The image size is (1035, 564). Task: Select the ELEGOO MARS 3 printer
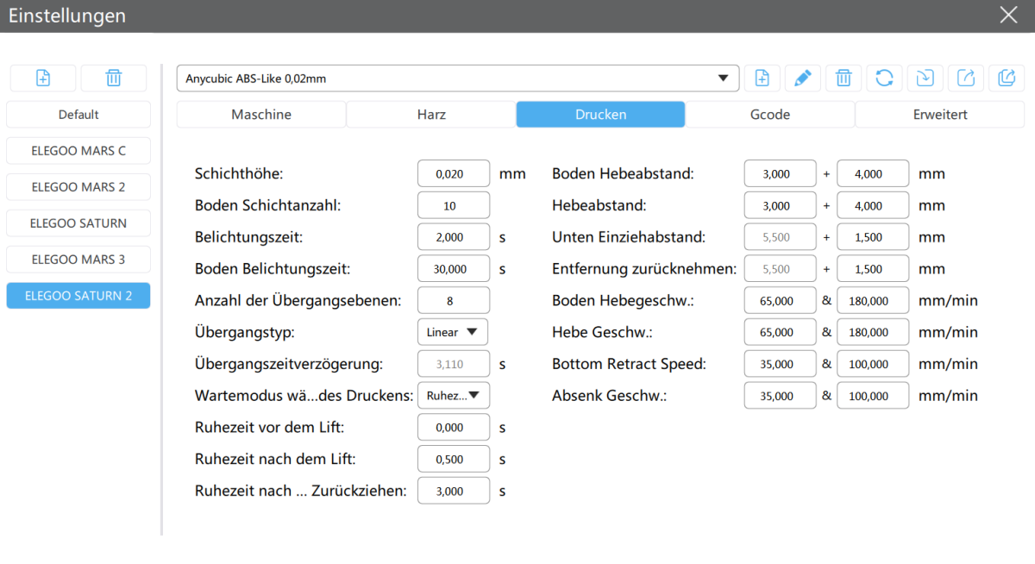click(78, 260)
